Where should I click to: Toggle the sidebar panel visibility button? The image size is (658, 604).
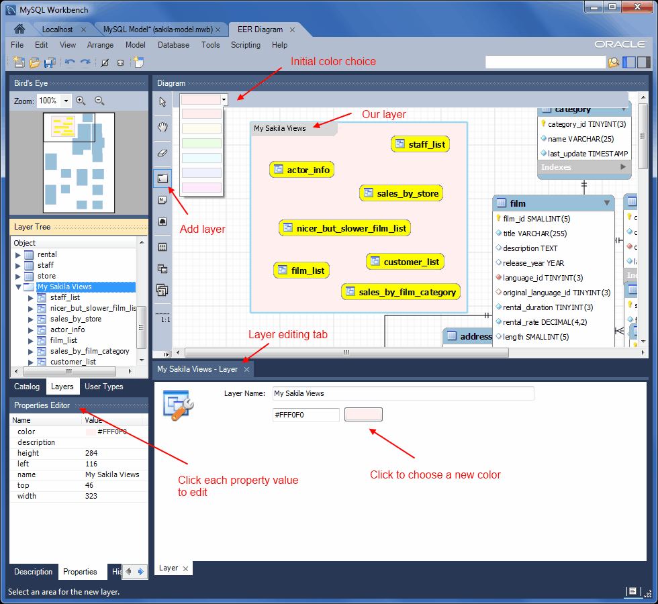(x=629, y=62)
